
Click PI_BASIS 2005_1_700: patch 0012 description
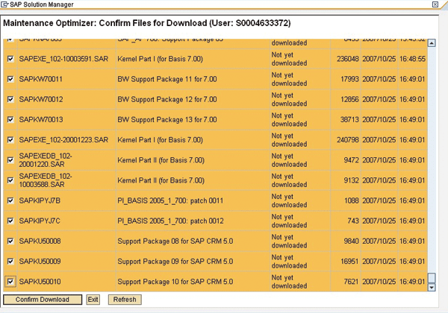pyautogui.click(x=170, y=221)
